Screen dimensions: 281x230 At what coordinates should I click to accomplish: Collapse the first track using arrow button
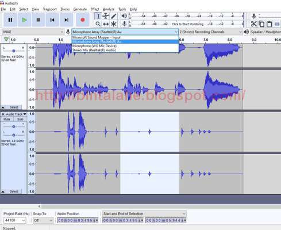(3, 107)
